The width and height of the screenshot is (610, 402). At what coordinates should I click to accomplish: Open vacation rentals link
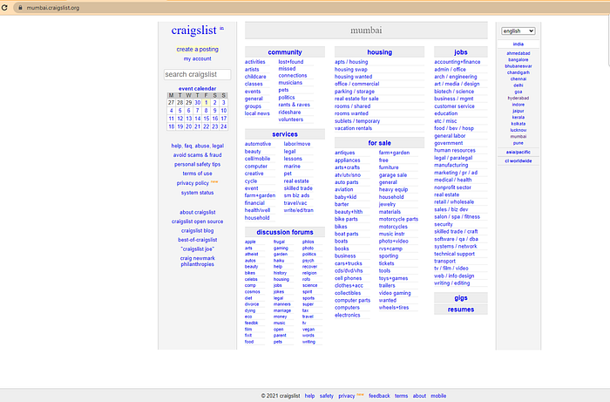coord(353,128)
